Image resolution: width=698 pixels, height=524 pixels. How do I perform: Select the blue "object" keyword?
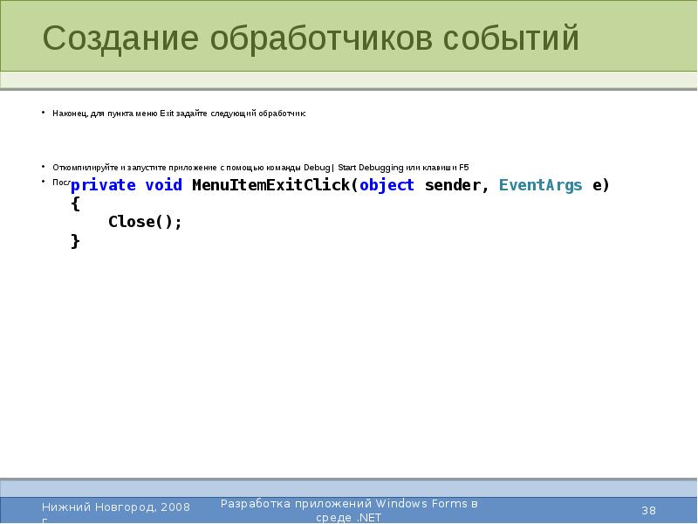(387, 185)
